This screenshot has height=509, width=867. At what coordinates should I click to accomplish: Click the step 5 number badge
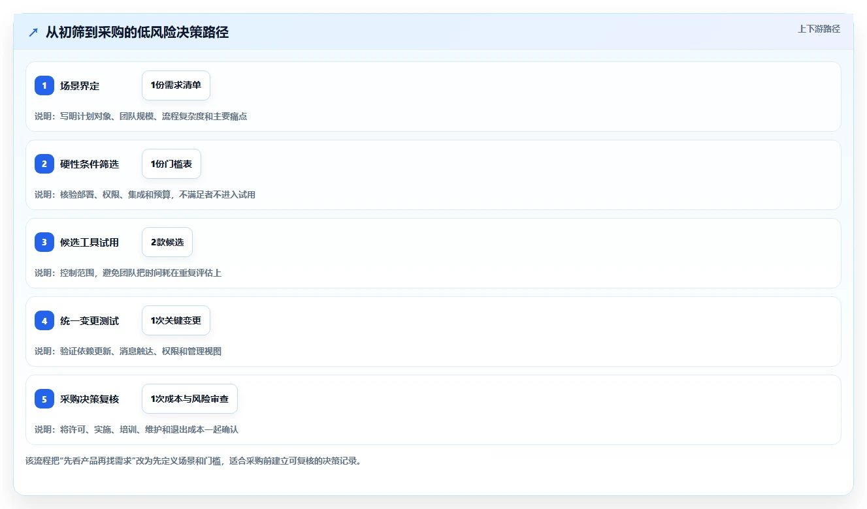coord(44,399)
